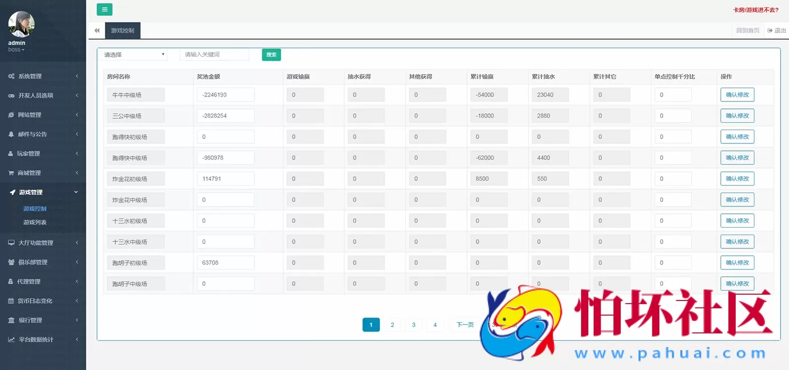Switch to the 游戏控制 tab
Viewport: 789px width, 370px height.
[x=122, y=31]
